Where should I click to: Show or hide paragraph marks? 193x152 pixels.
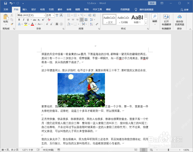tap(97, 24)
